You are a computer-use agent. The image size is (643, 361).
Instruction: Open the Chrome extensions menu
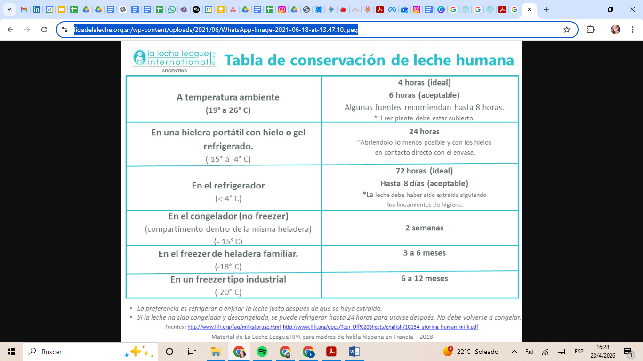(x=590, y=30)
